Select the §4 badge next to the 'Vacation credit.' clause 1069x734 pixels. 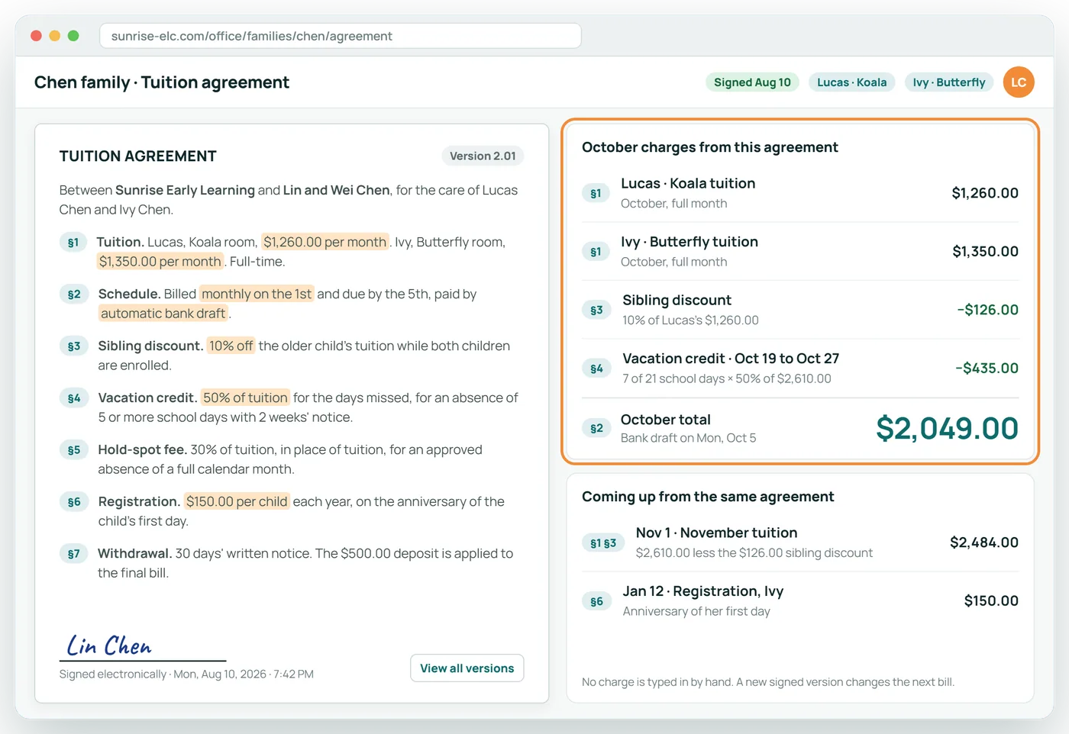coord(74,398)
